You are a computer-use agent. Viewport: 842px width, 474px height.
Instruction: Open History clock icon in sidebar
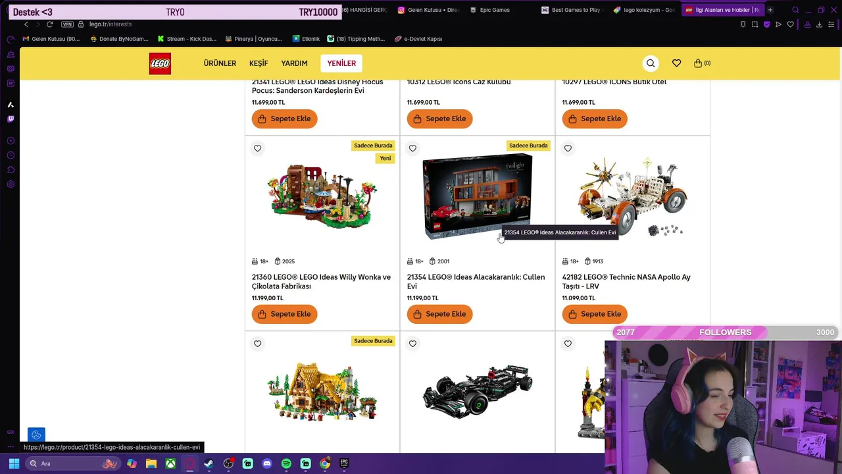(x=11, y=155)
